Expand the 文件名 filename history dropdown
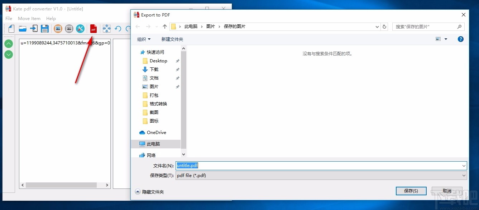Image resolution: width=479 pixels, height=210 pixels. pos(464,165)
